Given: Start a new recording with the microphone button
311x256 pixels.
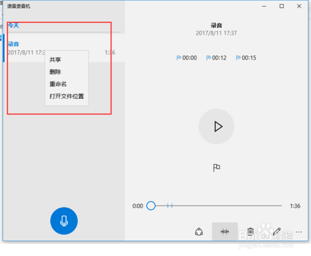Looking at the screenshot, I should (64, 221).
